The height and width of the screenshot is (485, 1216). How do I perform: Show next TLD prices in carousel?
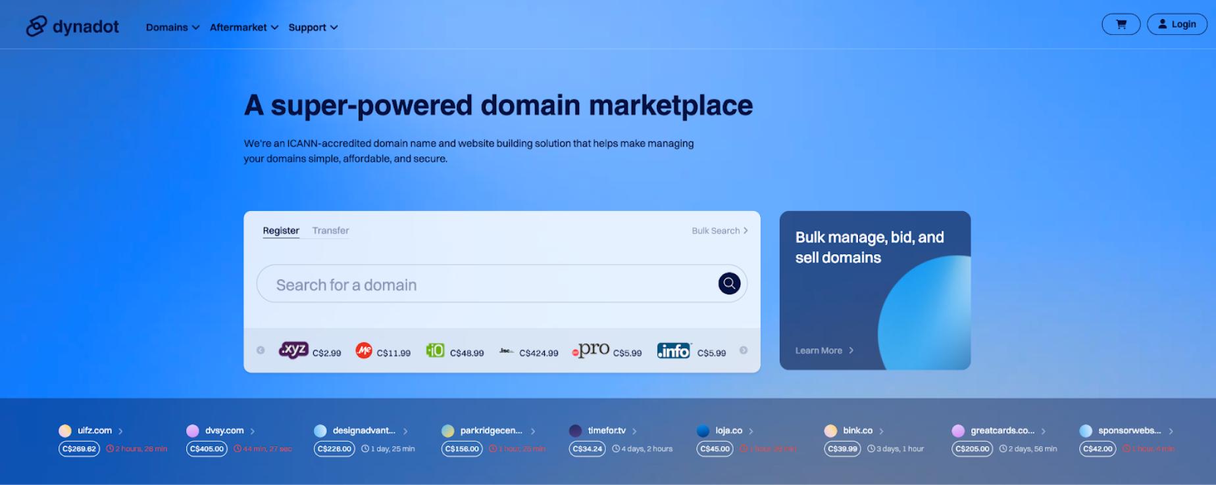[744, 350]
